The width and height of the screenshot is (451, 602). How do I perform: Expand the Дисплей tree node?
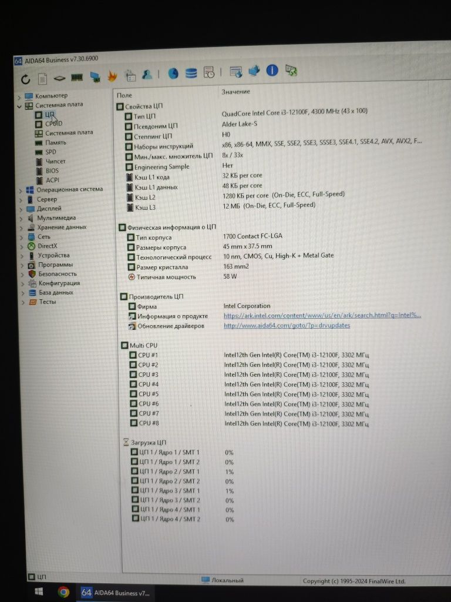click(21, 210)
